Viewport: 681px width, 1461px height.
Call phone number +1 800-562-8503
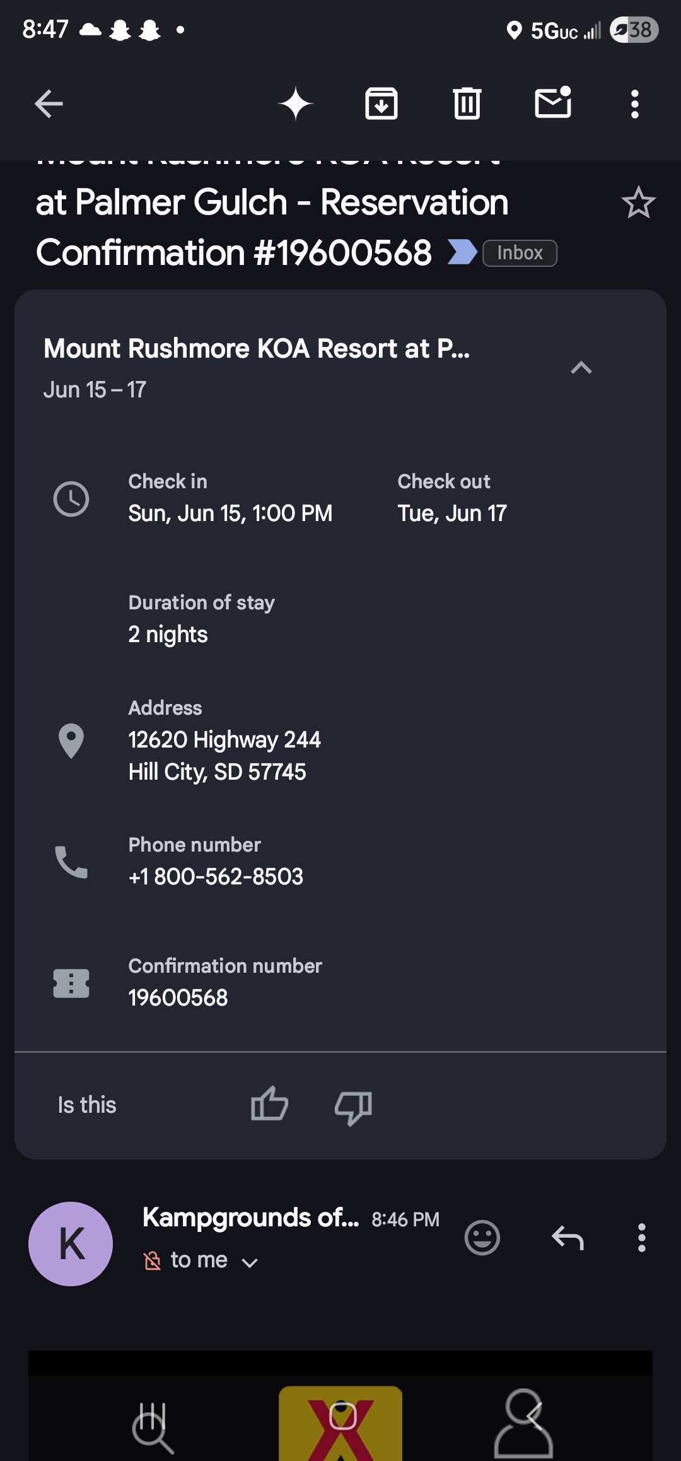pyautogui.click(x=216, y=876)
